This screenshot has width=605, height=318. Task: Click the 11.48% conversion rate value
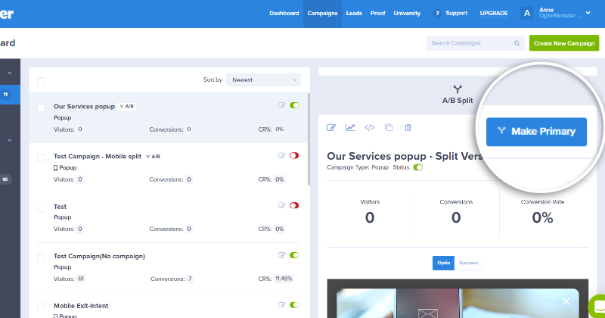point(284,279)
